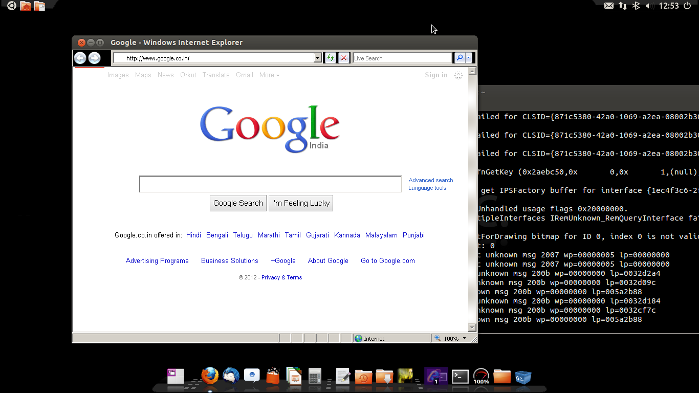Viewport: 699px width, 393px height.
Task: Click the I'm Feeling Lucky button
Action: pos(301,203)
